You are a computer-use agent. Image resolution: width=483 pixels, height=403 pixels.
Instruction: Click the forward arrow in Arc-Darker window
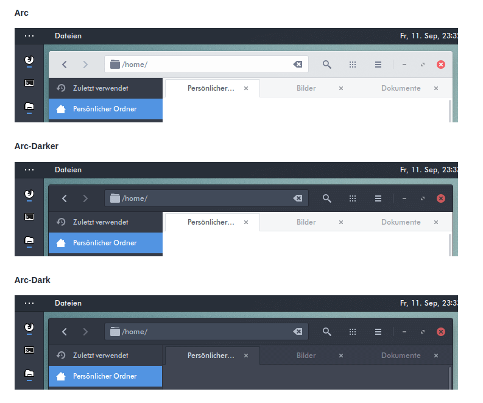(x=85, y=198)
